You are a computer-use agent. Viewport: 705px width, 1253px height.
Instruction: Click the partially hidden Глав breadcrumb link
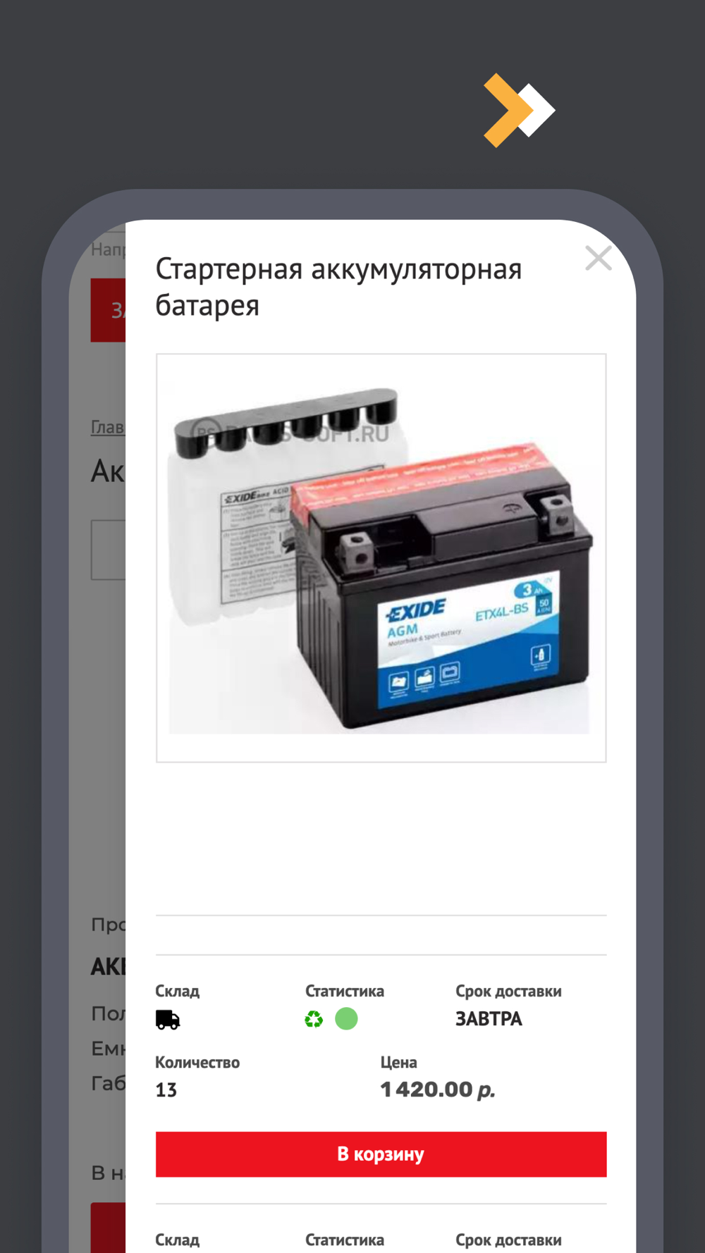tap(108, 427)
